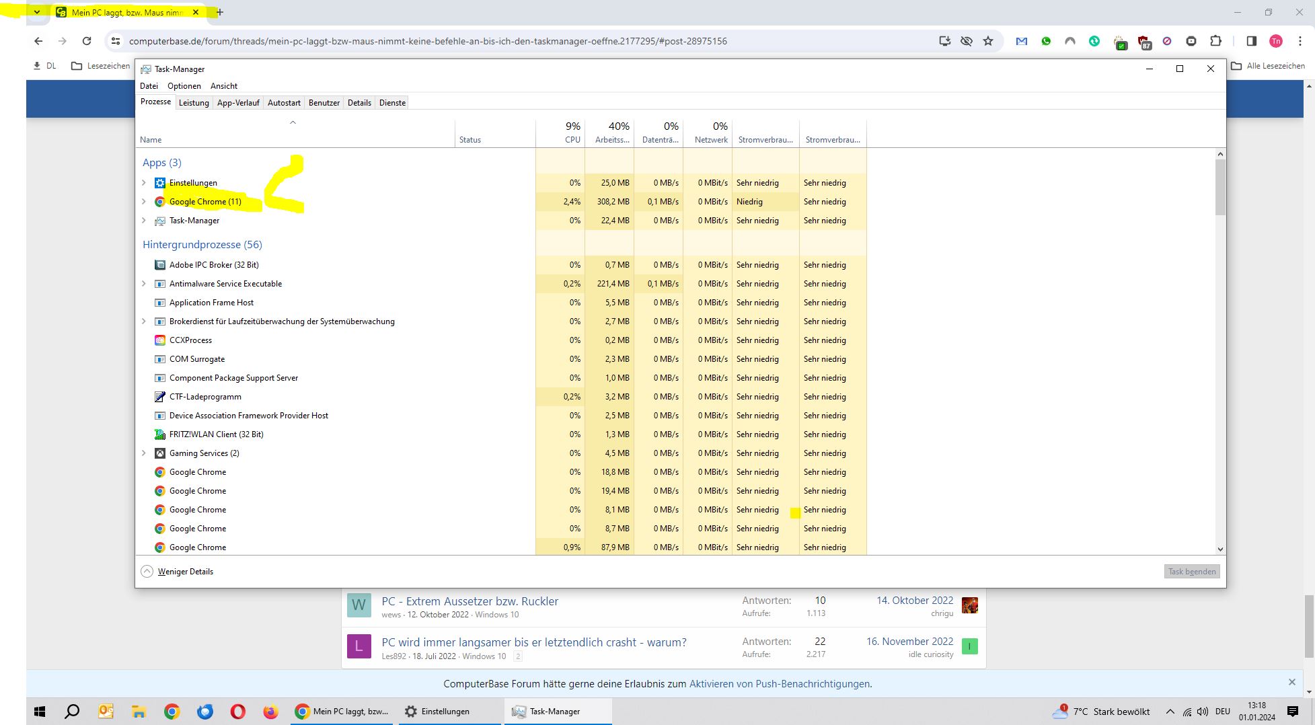Click 'Aktivieren von Push-Benachrichtigungen' link
Screen dimensions: 1315x725
point(779,684)
